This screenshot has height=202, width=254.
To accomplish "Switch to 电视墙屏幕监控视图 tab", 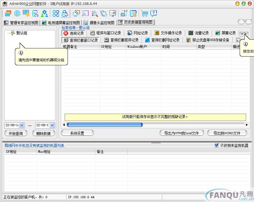I will coord(61,22).
